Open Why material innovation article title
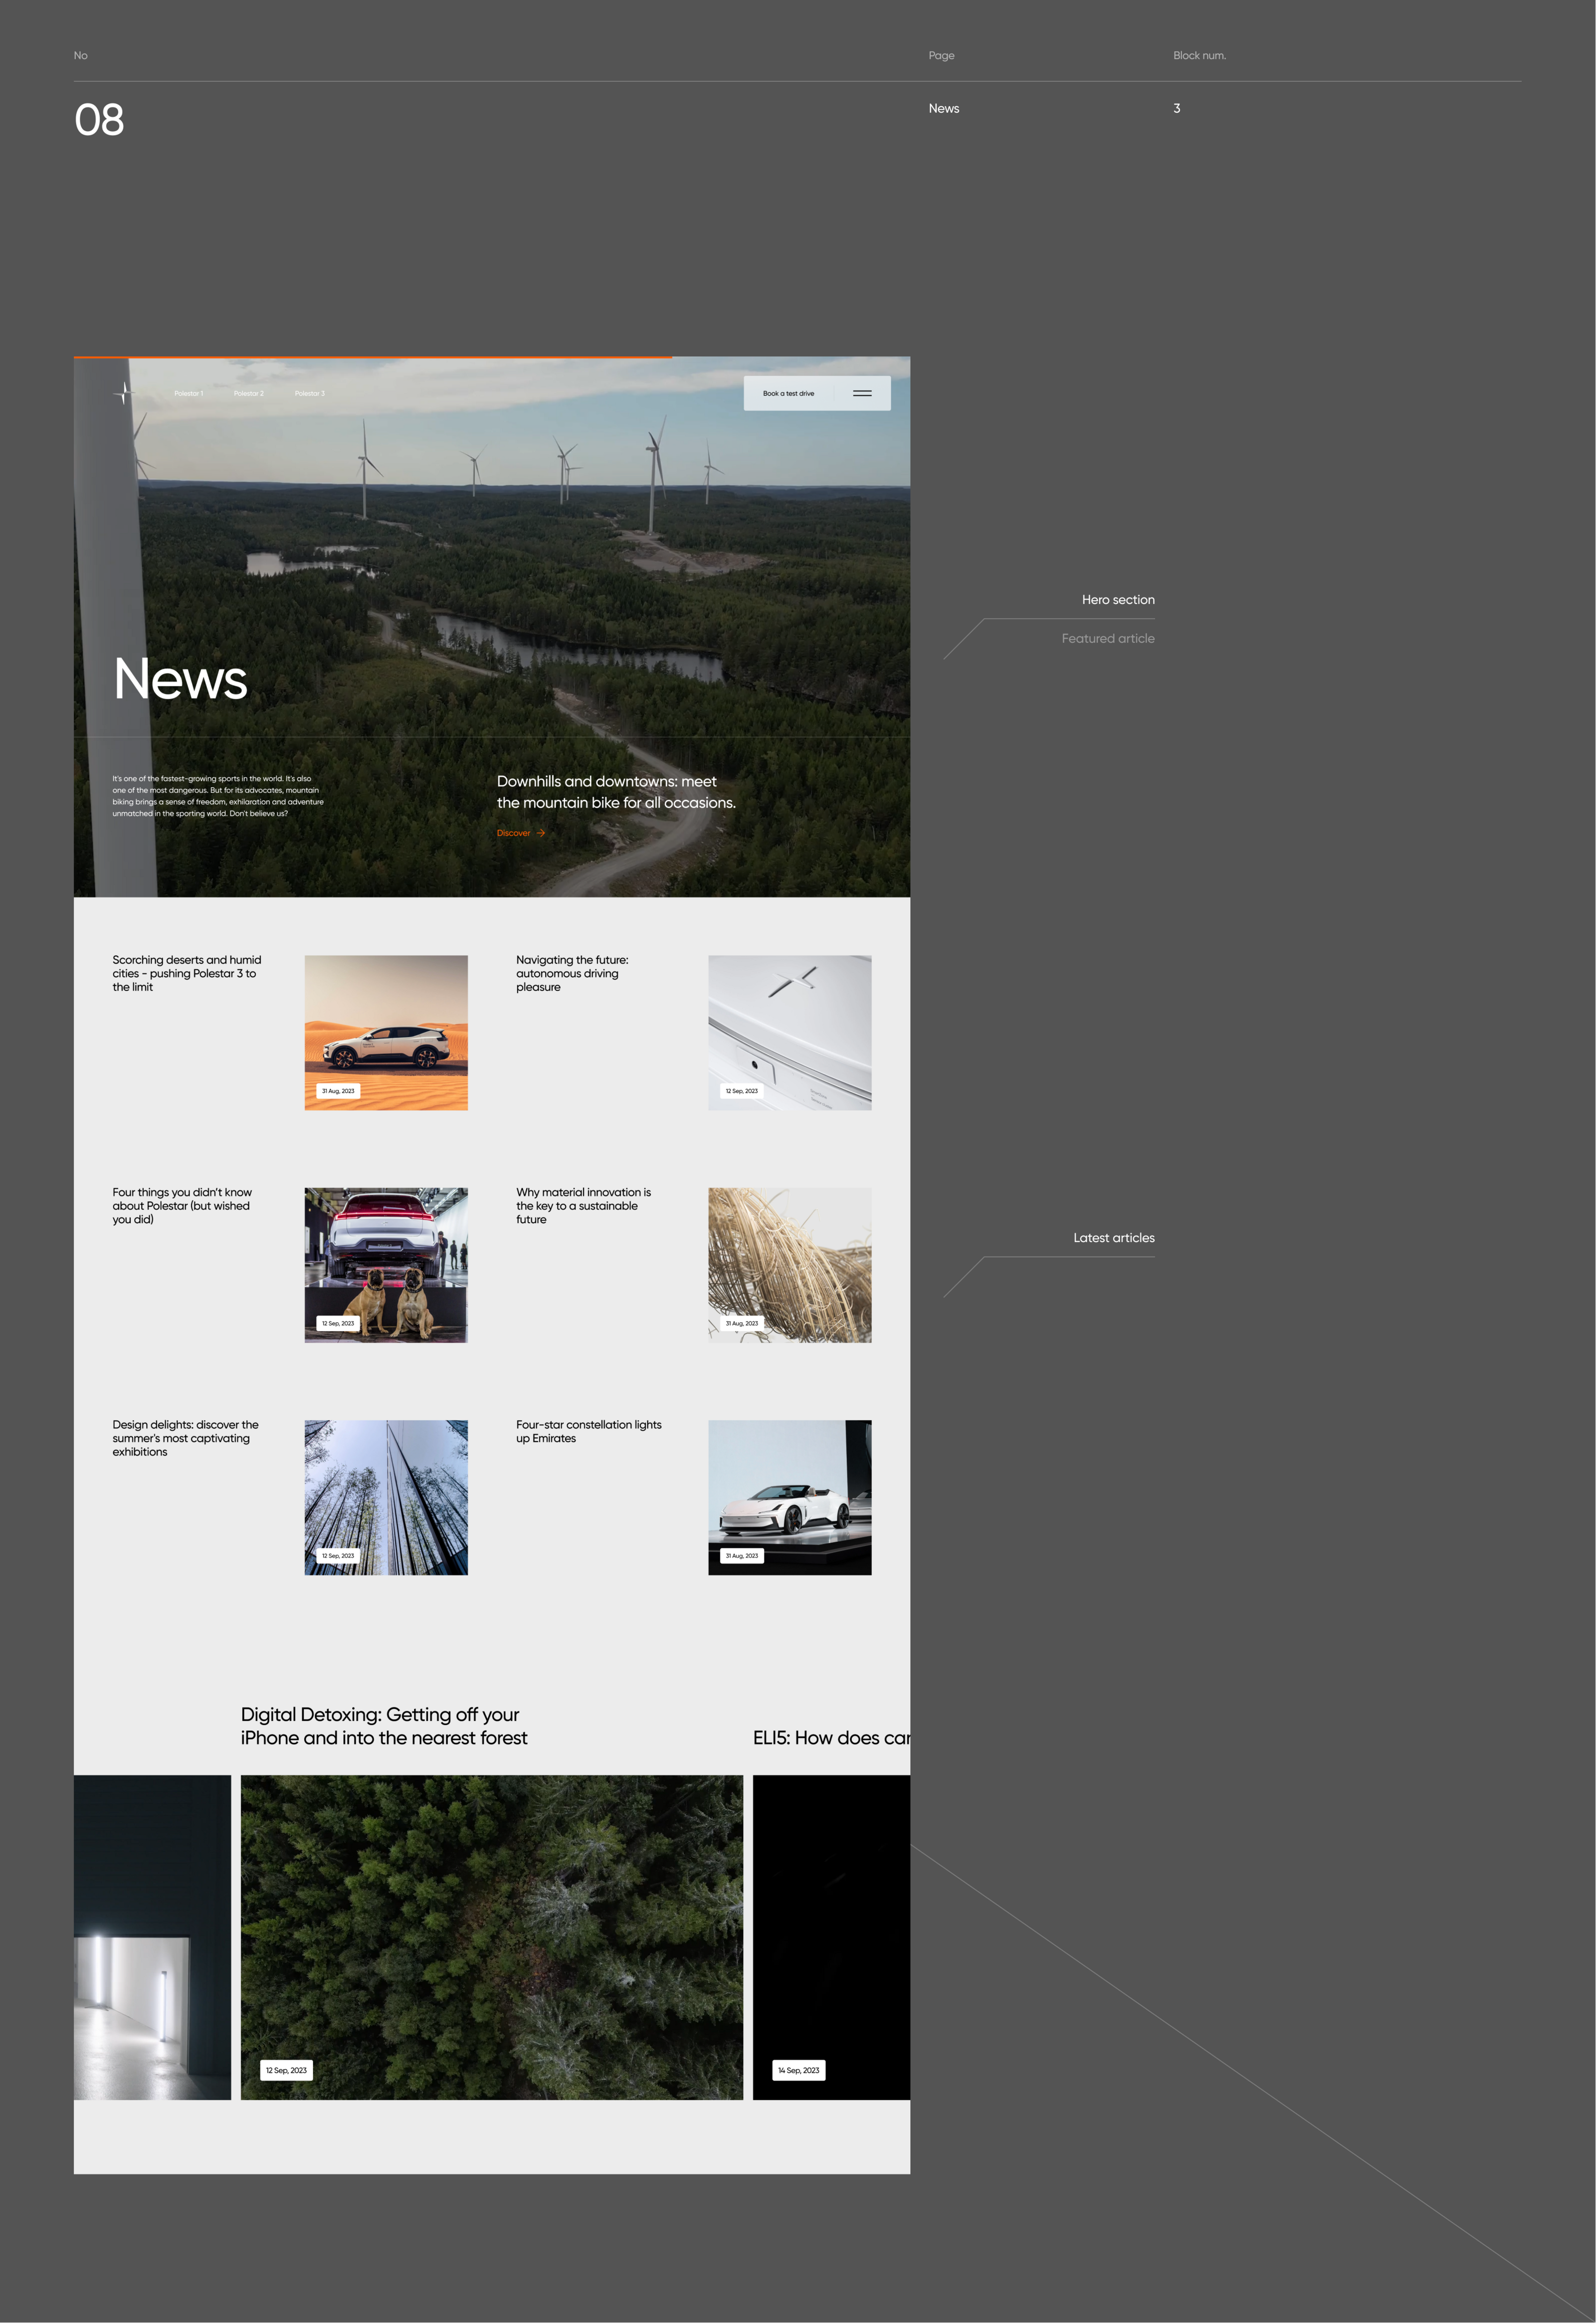This screenshot has width=1596, height=2323. (x=583, y=1205)
